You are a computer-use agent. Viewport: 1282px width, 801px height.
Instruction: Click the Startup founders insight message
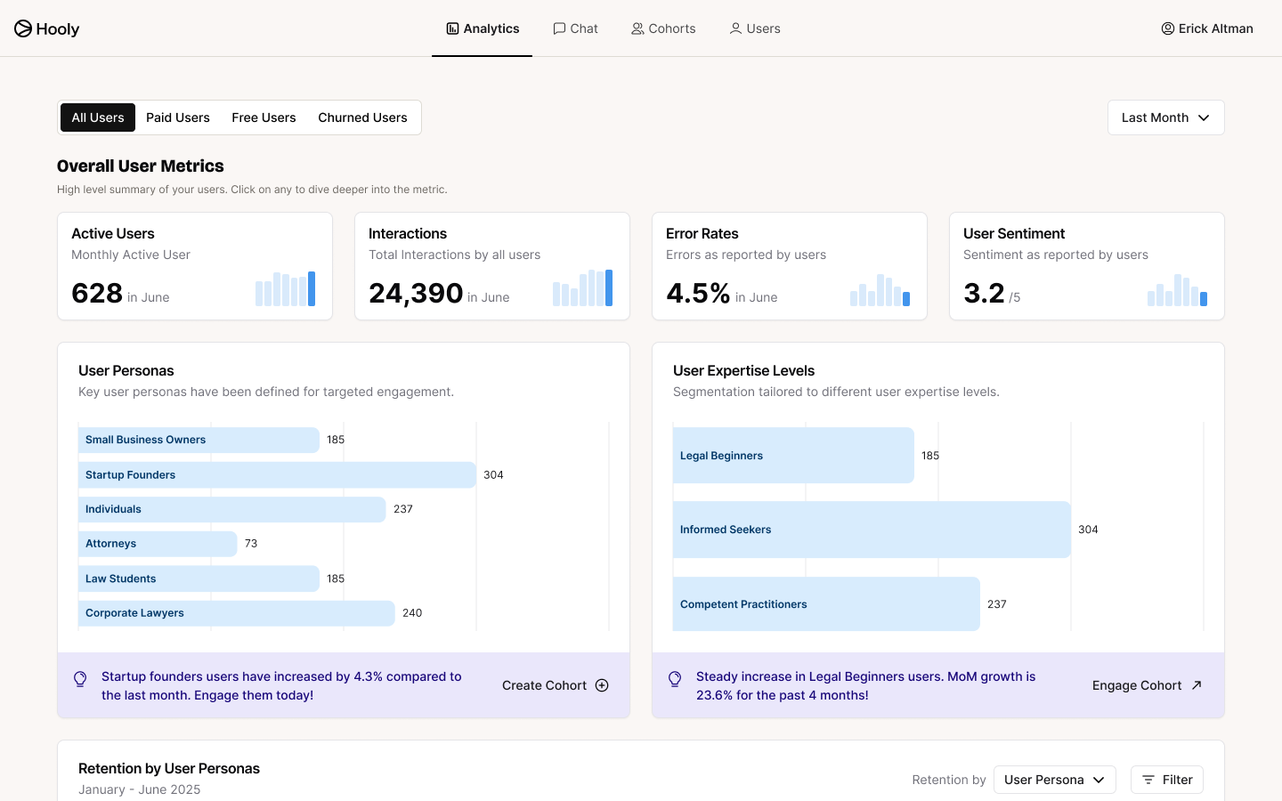(281, 685)
